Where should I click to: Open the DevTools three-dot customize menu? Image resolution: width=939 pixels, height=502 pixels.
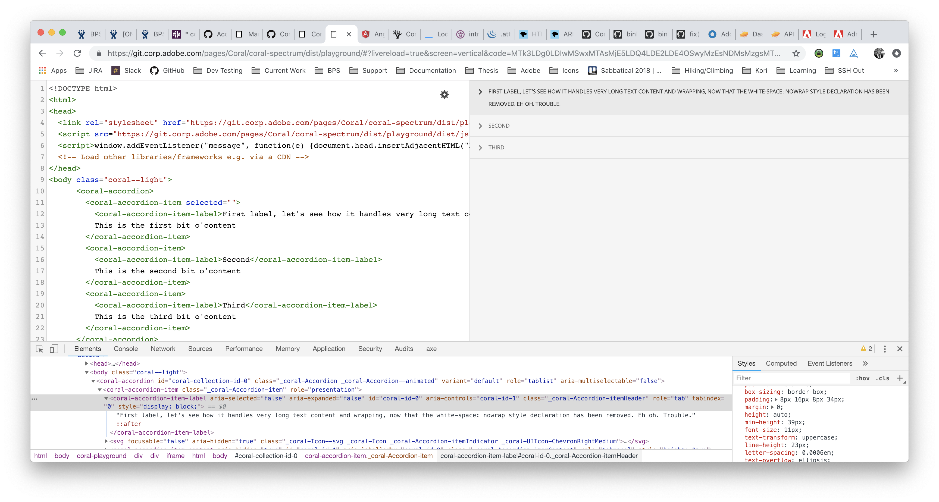pyautogui.click(x=884, y=349)
